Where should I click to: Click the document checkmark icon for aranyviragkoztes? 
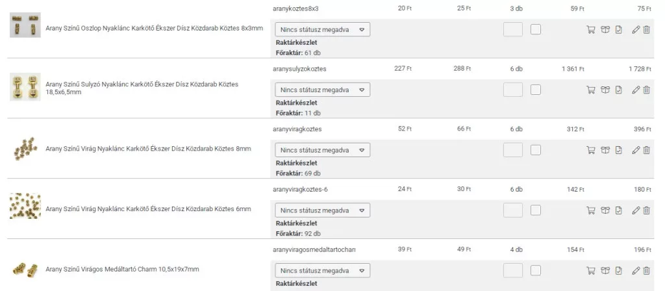tap(619, 150)
